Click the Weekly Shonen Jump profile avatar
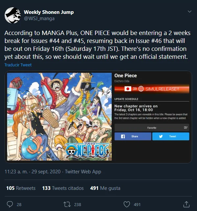 click(x=12, y=15)
